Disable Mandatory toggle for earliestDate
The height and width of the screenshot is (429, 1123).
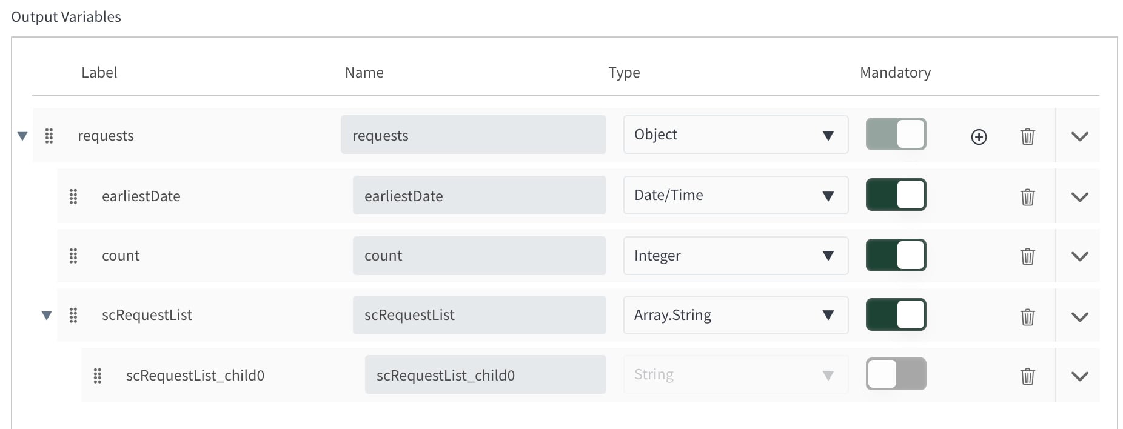coord(896,195)
